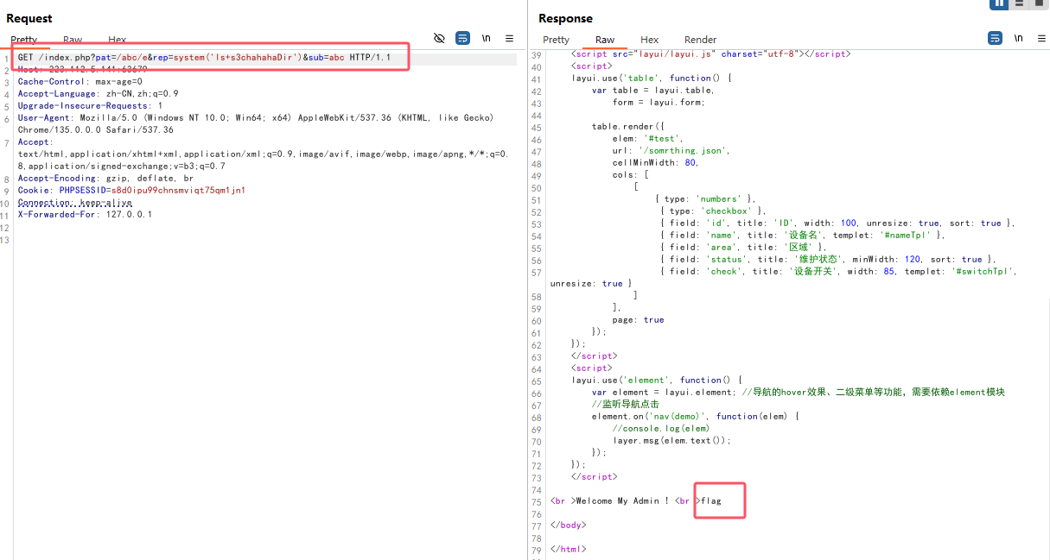Click the field: 'area' column definition line

(x=743, y=248)
